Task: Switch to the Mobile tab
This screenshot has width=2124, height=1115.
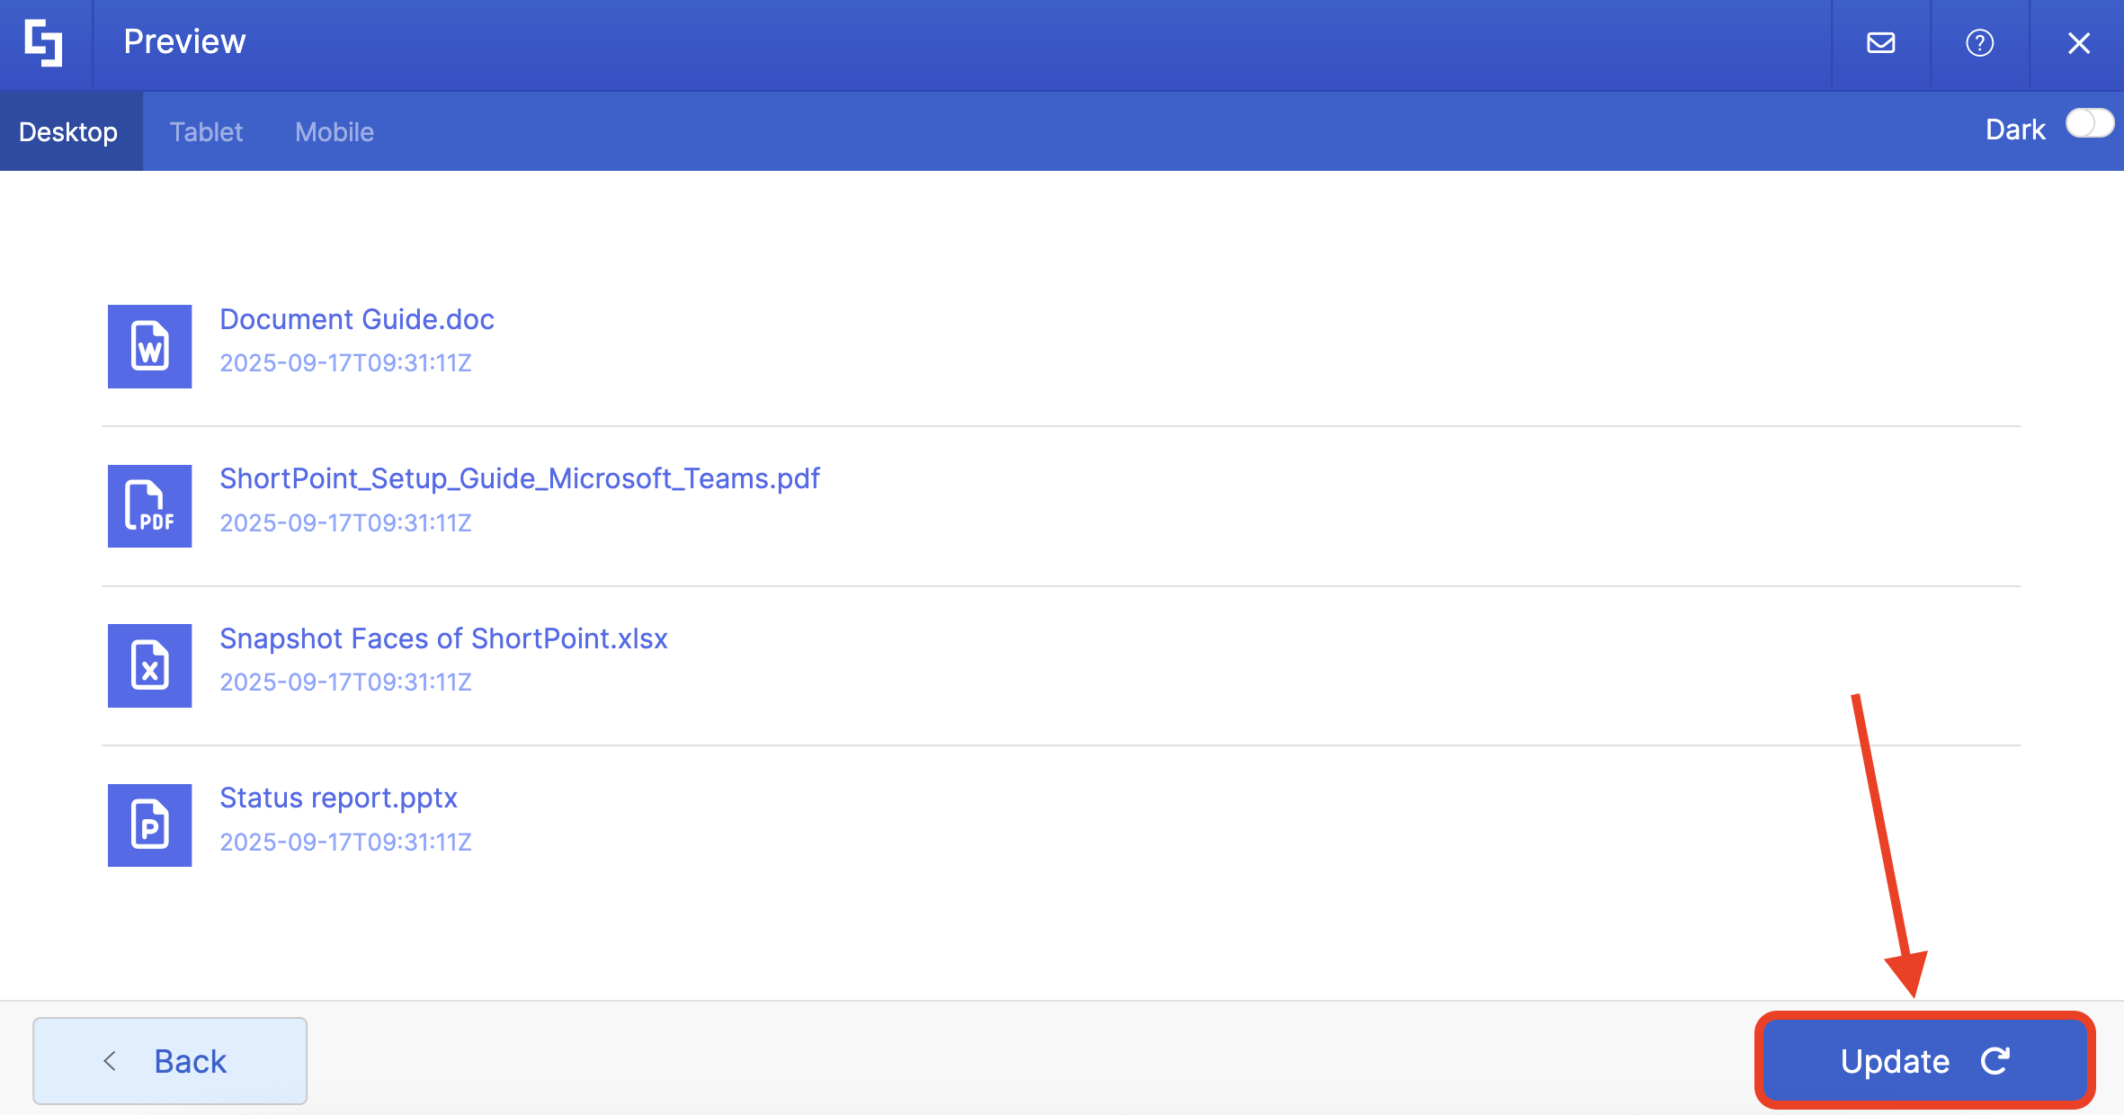Action: [x=335, y=132]
